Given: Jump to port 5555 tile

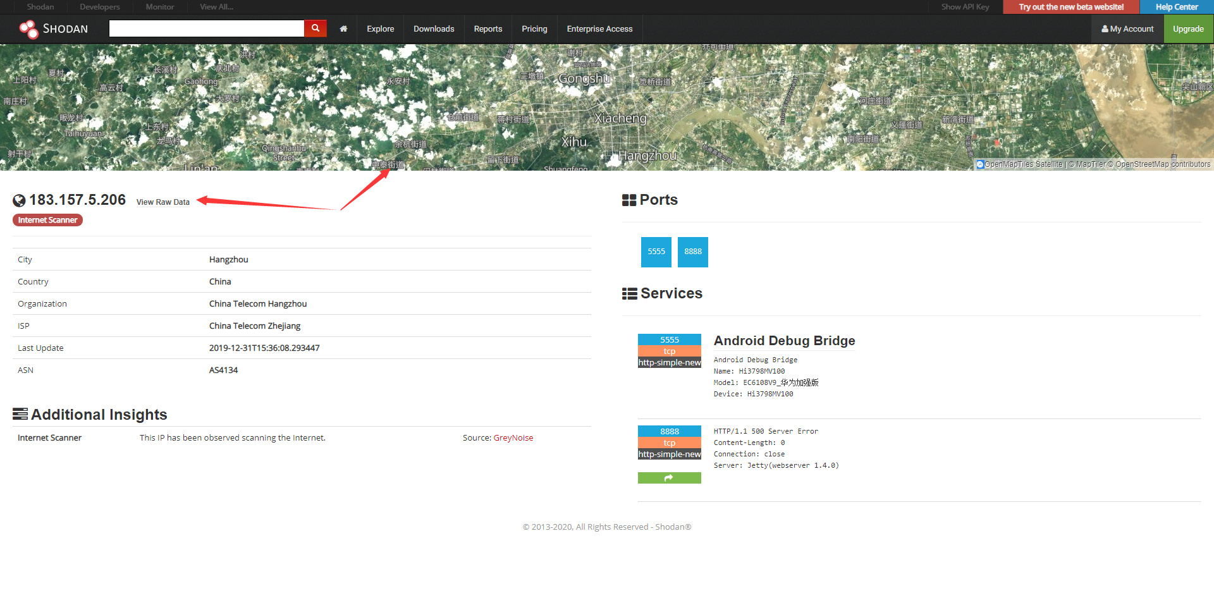Looking at the screenshot, I should click(656, 252).
